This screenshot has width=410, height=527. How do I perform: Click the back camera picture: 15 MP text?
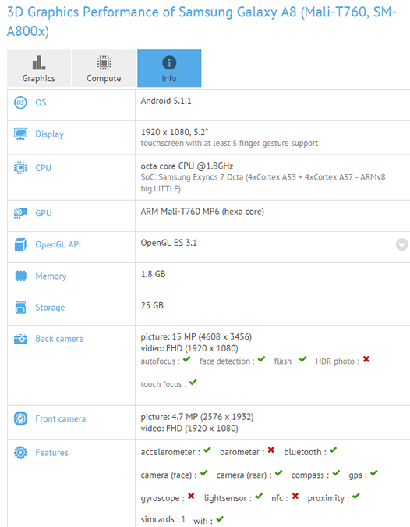(196, 336)
